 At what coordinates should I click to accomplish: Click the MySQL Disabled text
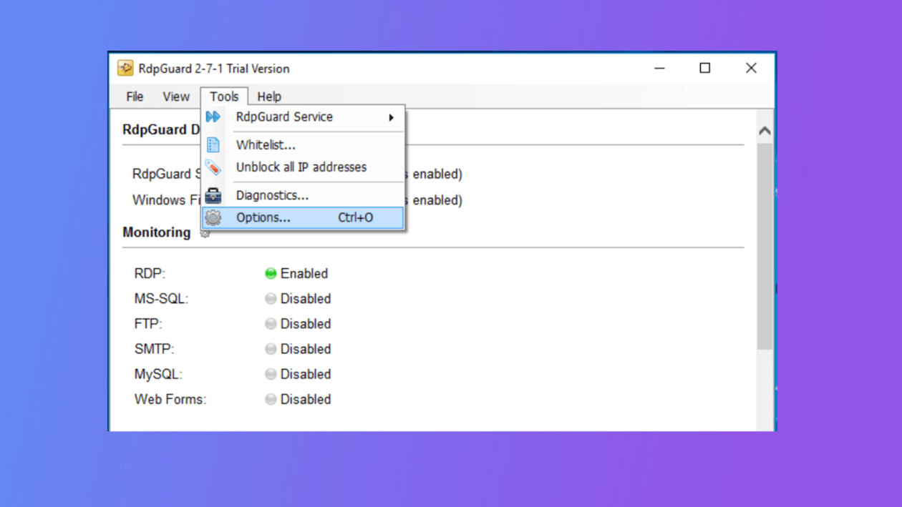306,374
